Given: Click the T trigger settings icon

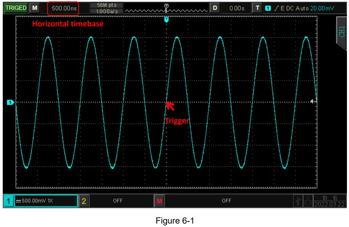Looking at the screenshot, I should (x=257, y=7).
